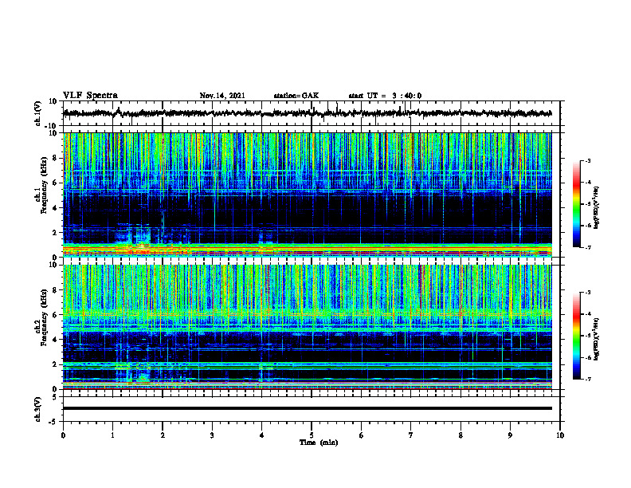The image size is (631, 488).
Task: Click the "start UT = 3 :40: 0" text
Action: 385,96
